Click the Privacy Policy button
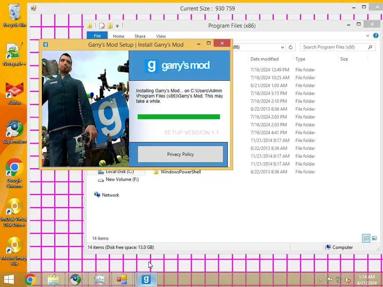The height and width of the screenshot is (287, 383). (x=181, y=154)
